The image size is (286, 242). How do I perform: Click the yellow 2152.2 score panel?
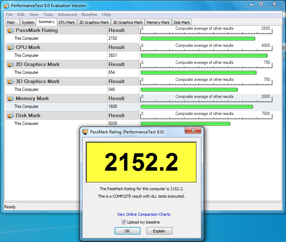(x=141, y=162)
